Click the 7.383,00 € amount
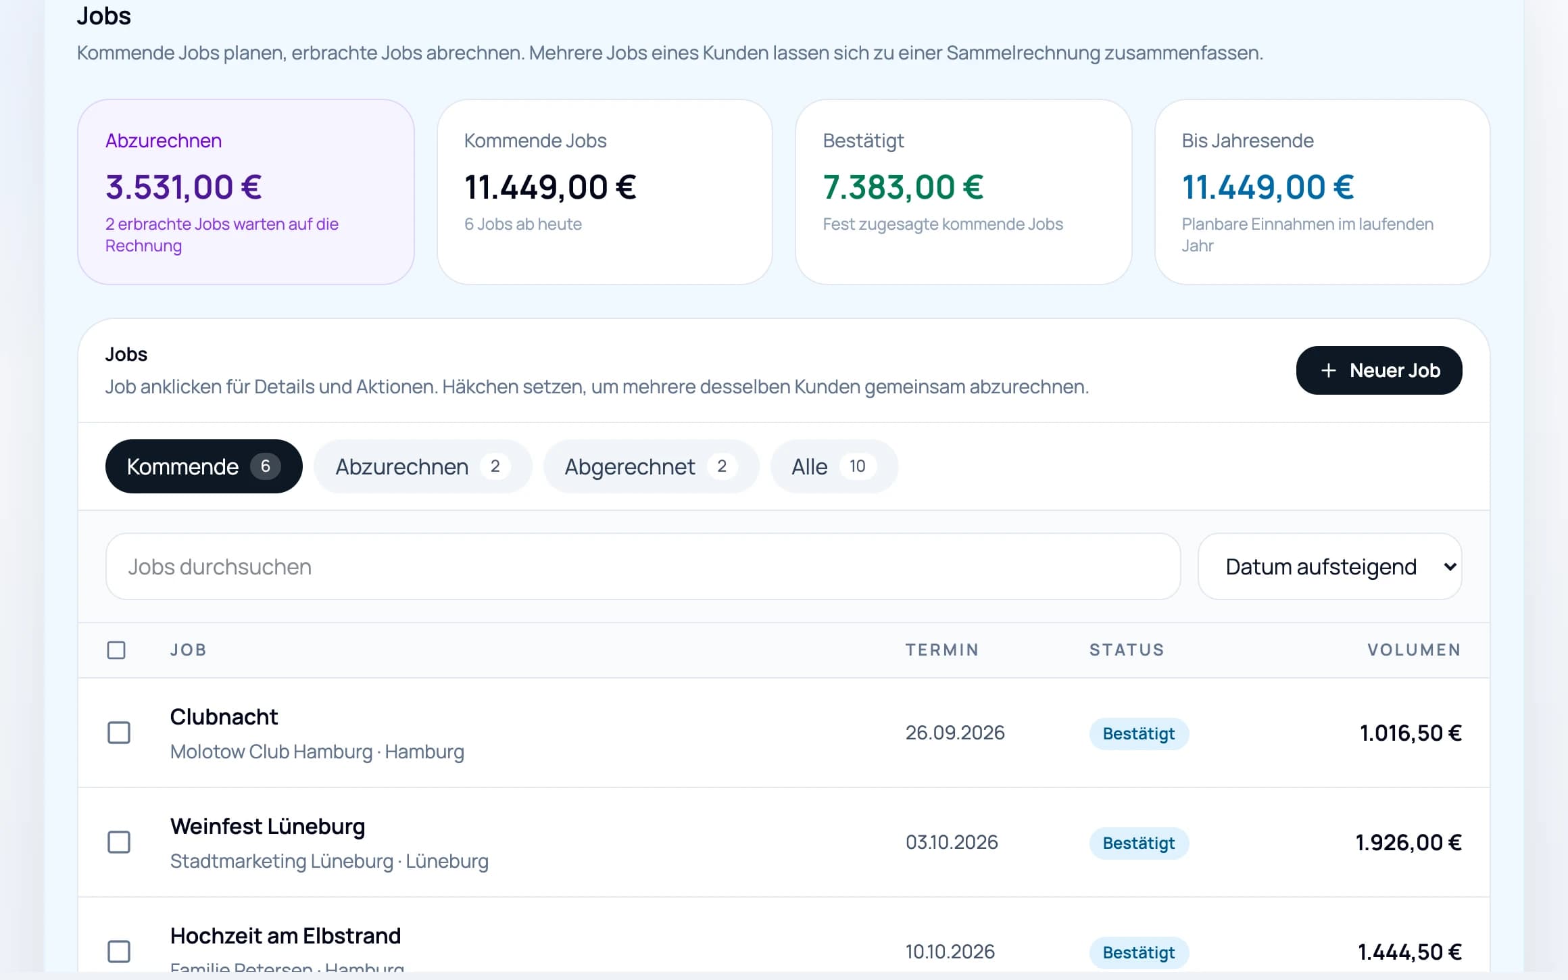The width and height of the screenshot is (1568, 980). coord(903,187)
